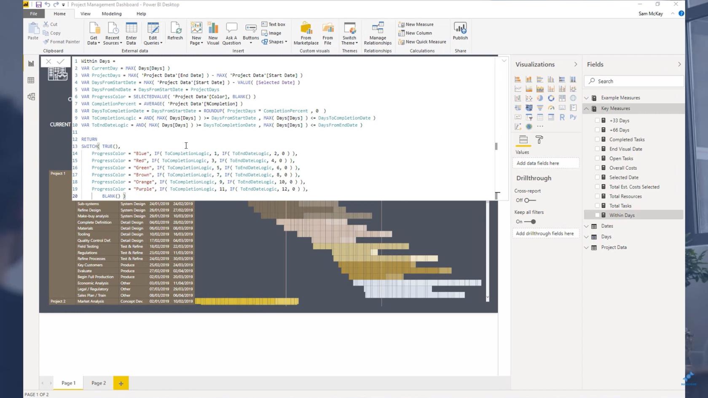This screenshot has height=398, width=708.
Task: Collapse the Fields pane chevron
Action: click(x=679, y=64)
